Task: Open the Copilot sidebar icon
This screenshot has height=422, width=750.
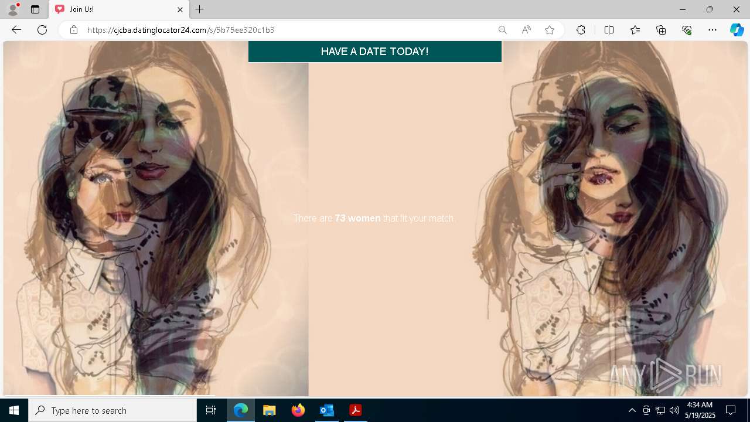Action: (x=737, y=30)
